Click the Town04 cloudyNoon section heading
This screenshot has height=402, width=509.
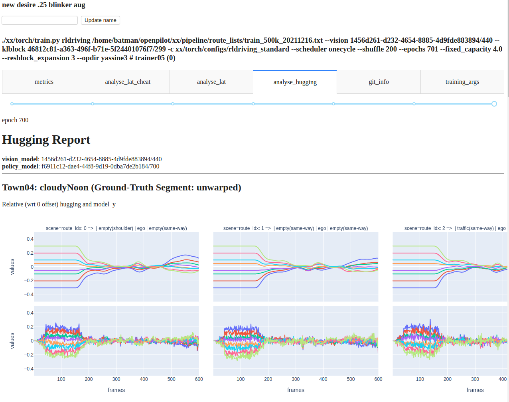(122, 188)
